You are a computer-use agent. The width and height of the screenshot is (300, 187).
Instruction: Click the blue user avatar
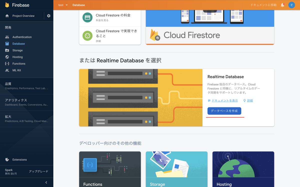pyautogui.click(x=291, y=5)
